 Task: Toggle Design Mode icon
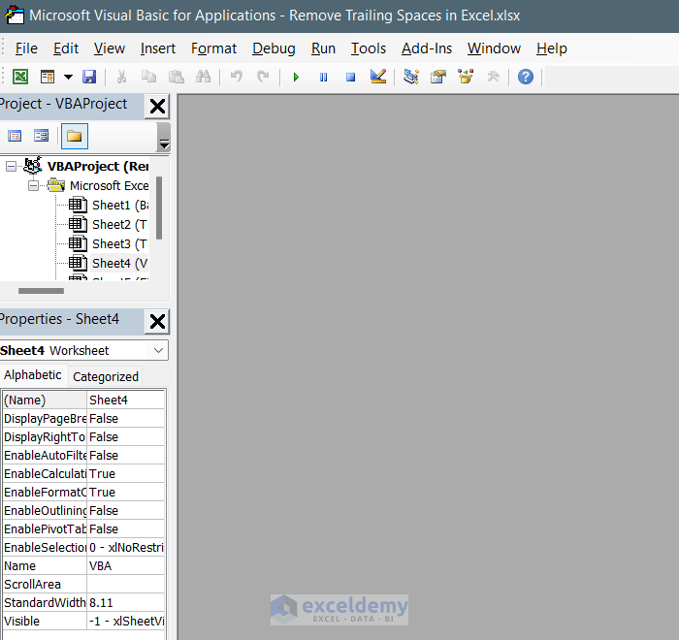pos(378,77)
